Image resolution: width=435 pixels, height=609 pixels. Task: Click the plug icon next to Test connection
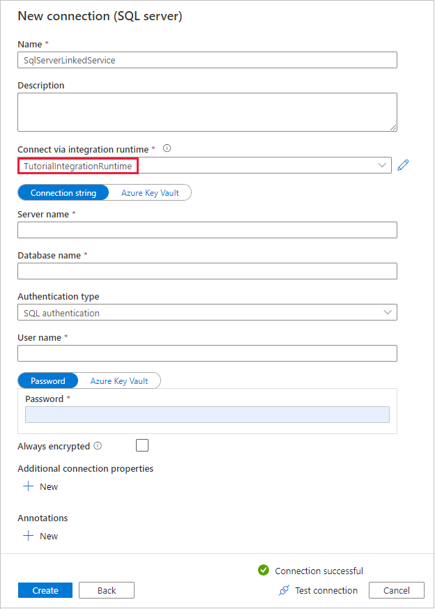(284, 590)
